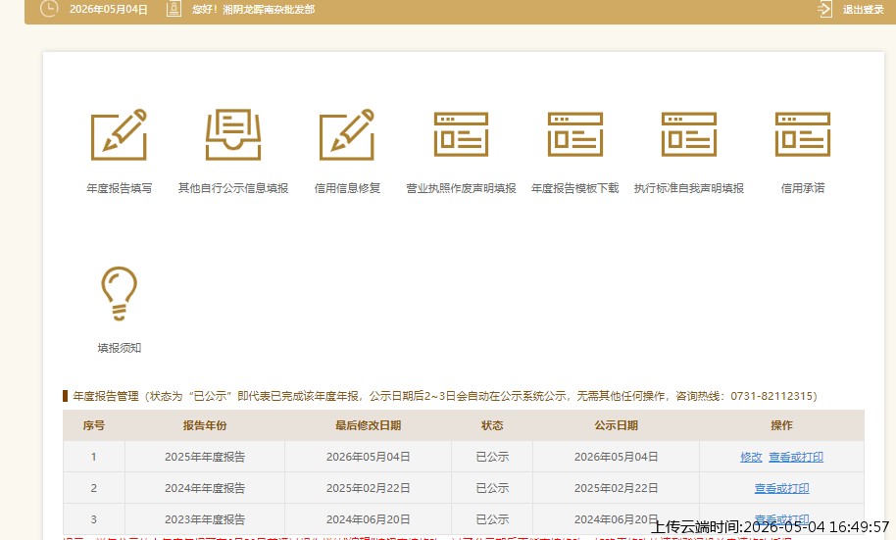This screenshot has height=540, width=896.
Task: Click the 其他自行公示信息填报 label
Action: click(x=233, y=188)
